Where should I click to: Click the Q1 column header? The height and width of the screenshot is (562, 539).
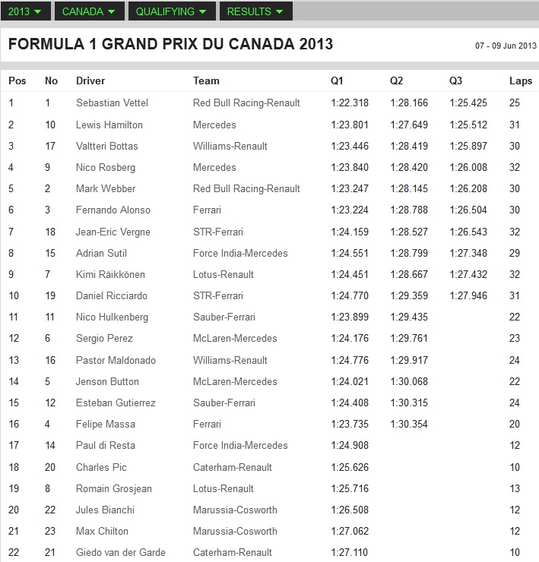tap(337, 81)
